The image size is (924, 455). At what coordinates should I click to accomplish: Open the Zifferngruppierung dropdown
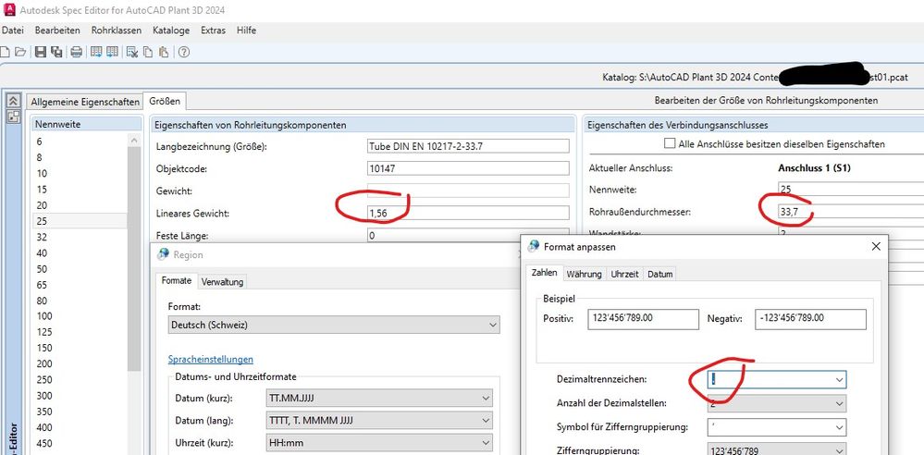775,450
